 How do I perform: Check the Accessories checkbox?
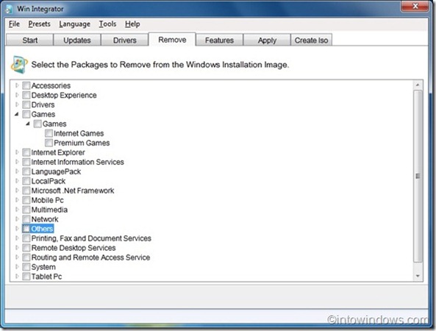(26, 85)
